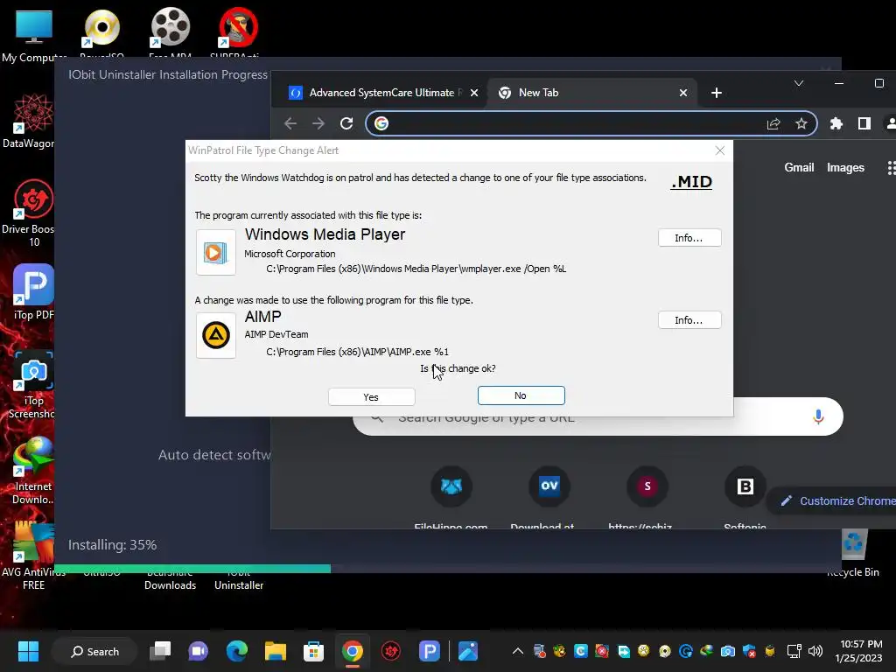Open Chrome Extensions puzzle menu
The image size is (896, 672).
coord(836,123)
